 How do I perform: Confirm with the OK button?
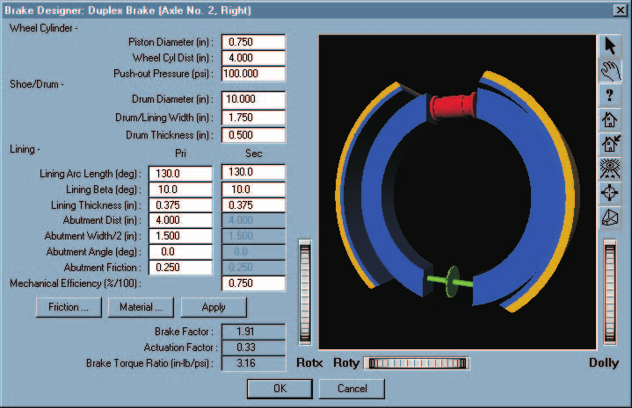[280, 389]
